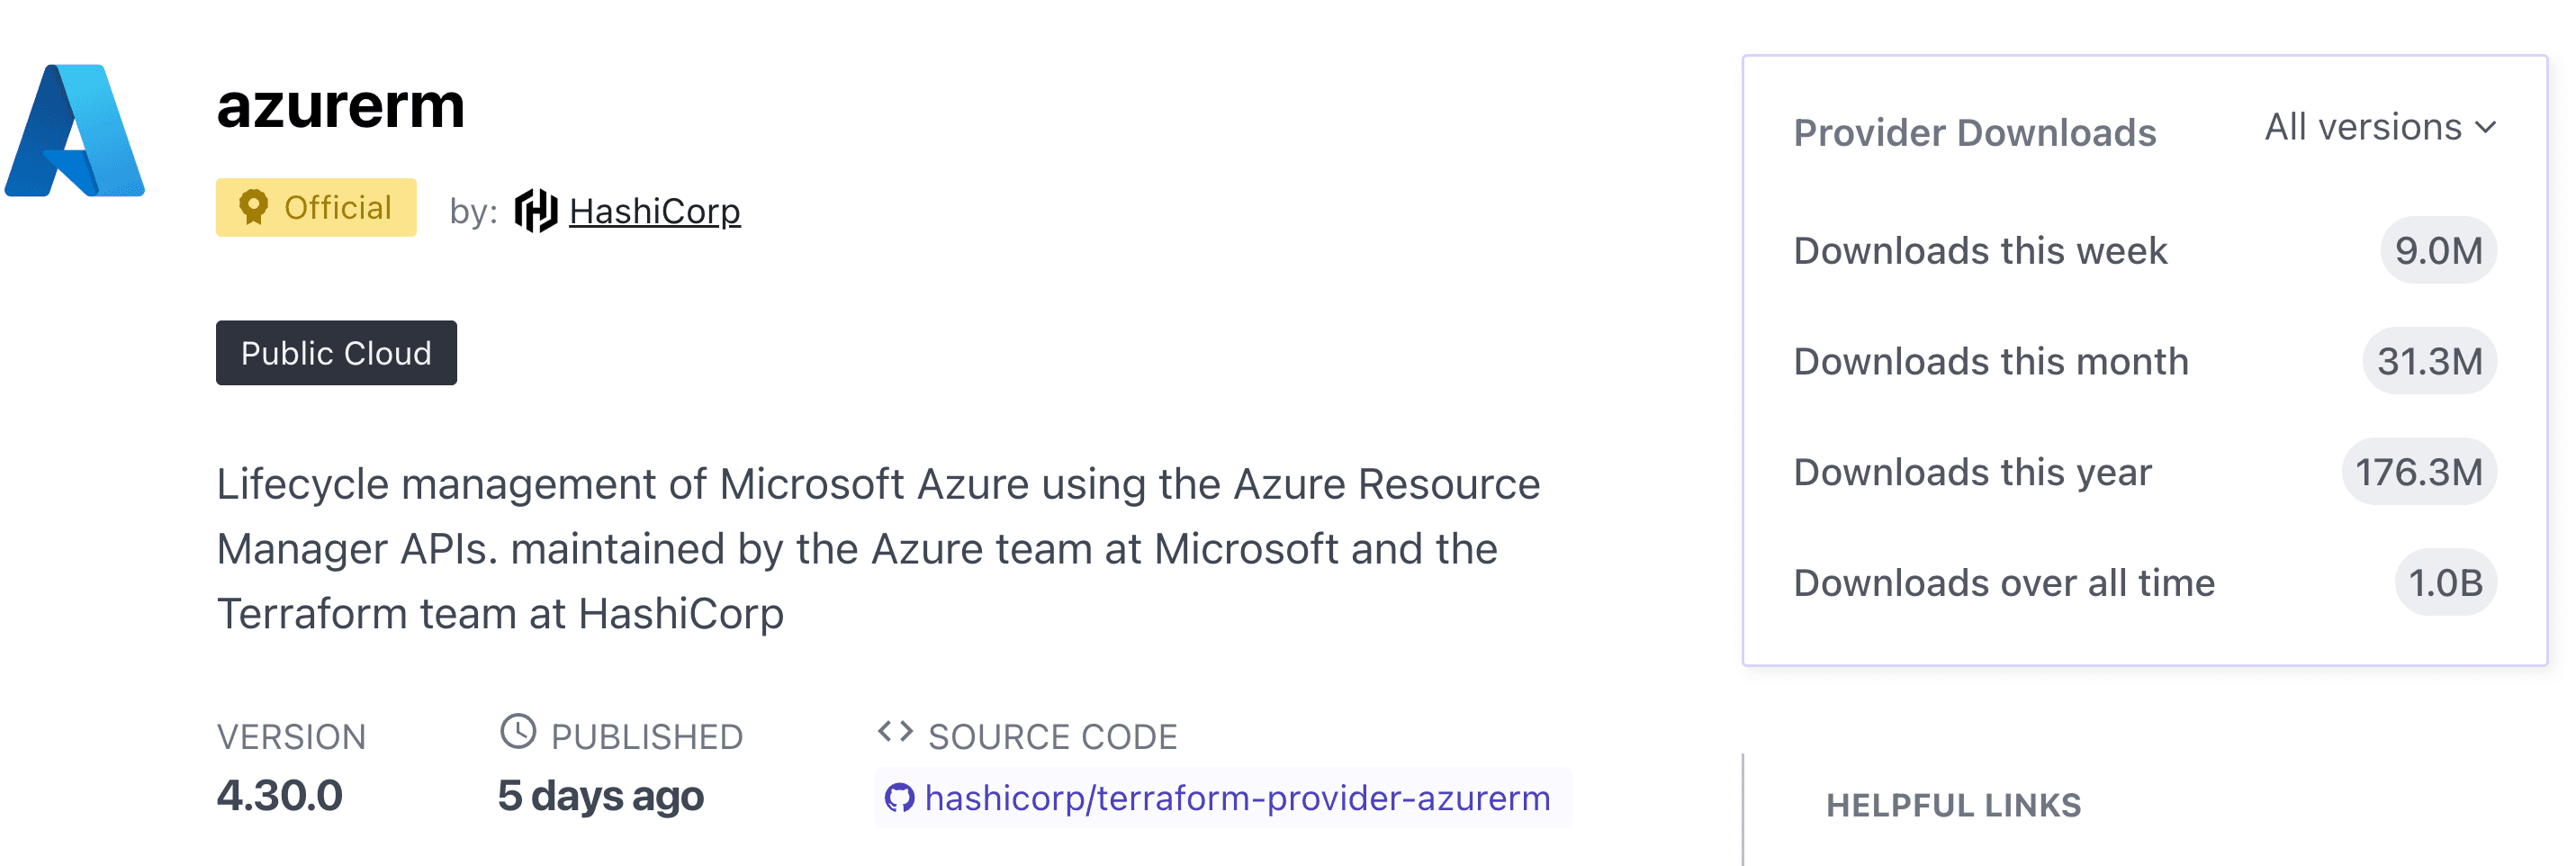The width and height of the screenshot is (2576, 866).
Task: Click the azurerm title heading
Action: pyautogui.click(x=341, y=110)
